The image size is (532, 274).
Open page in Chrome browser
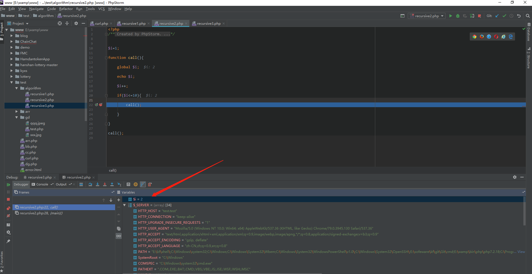click(474, 37)
